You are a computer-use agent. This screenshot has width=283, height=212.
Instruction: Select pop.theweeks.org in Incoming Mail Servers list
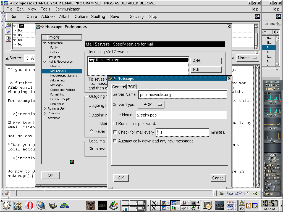click(x=138, y=60)
